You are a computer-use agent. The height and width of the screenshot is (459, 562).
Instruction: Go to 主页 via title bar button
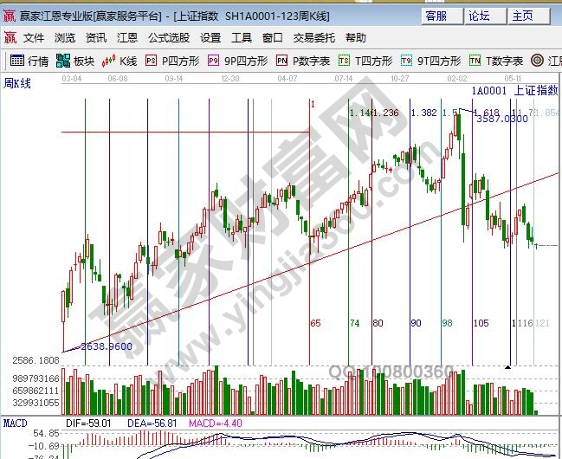522,16
